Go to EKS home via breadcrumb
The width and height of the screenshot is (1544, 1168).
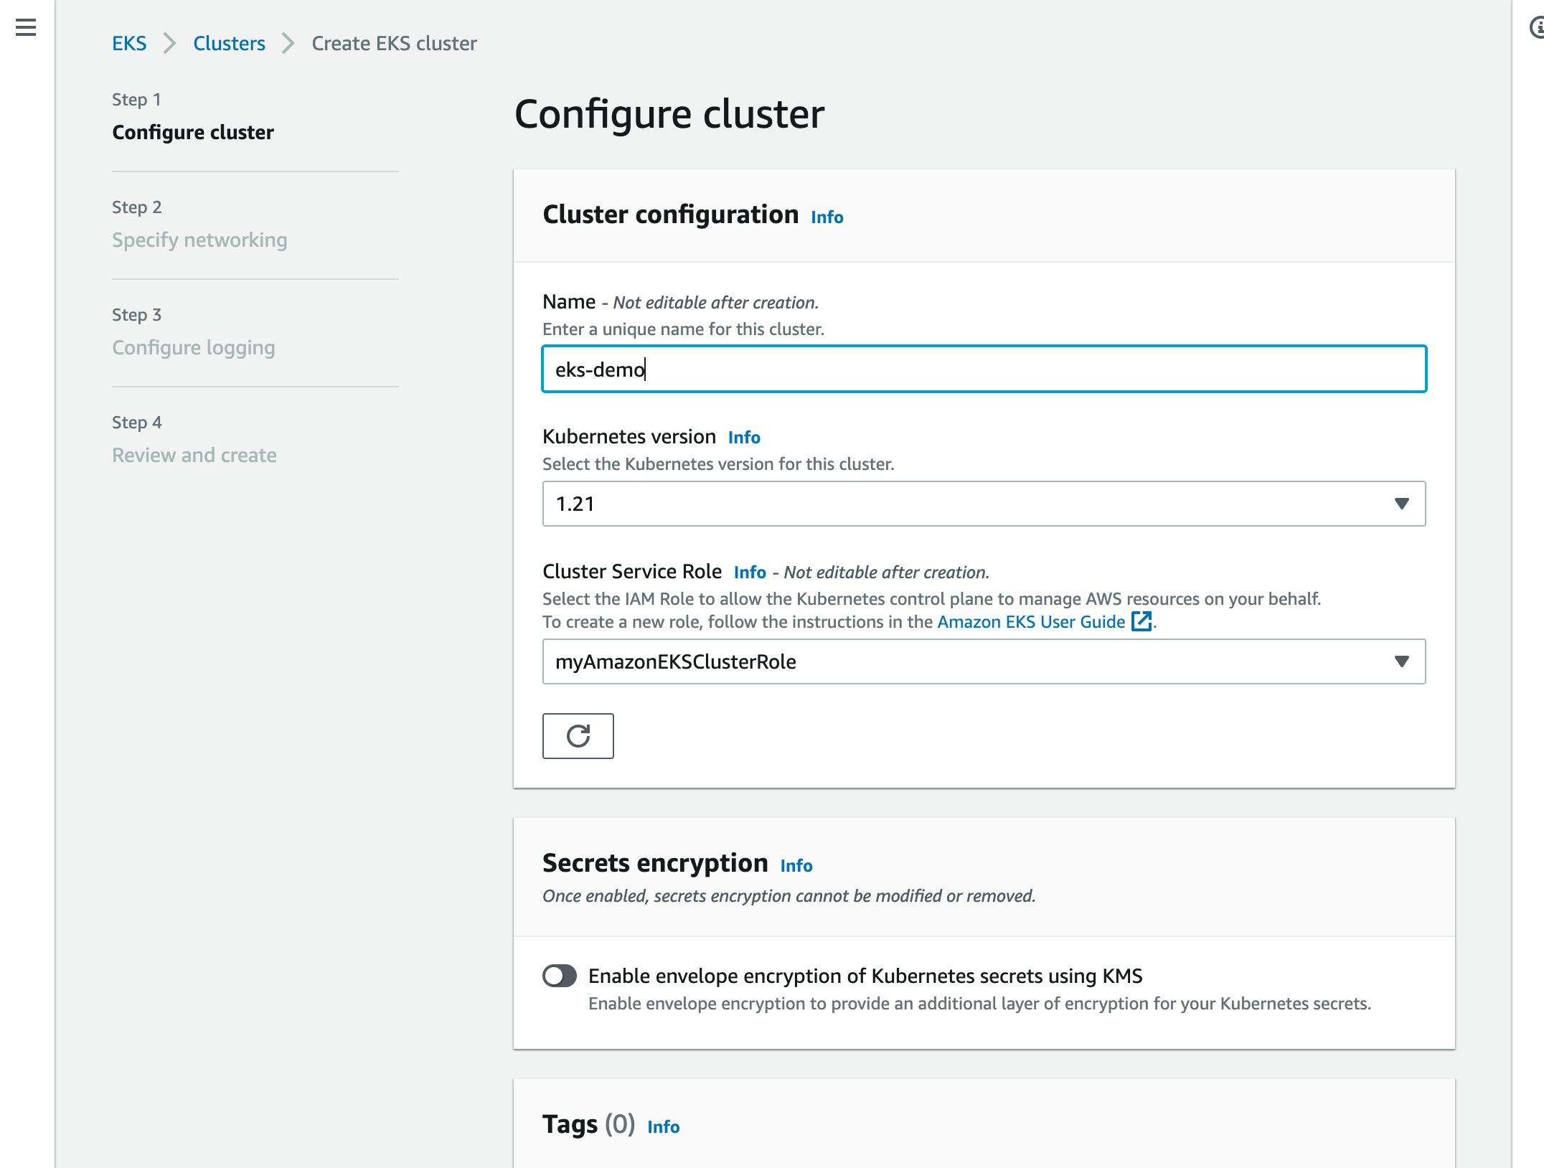pos(129,43)
